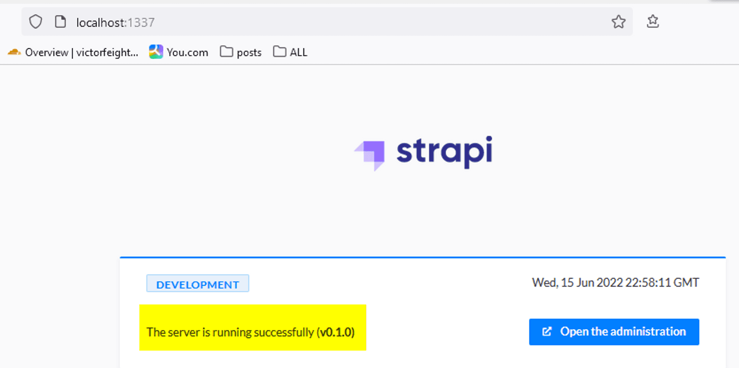
Task: Bookmark this page with the star icon
Action: coord(619,22)
